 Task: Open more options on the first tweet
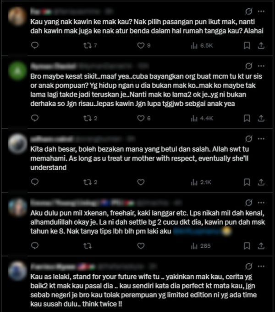[x=261, y=11]
